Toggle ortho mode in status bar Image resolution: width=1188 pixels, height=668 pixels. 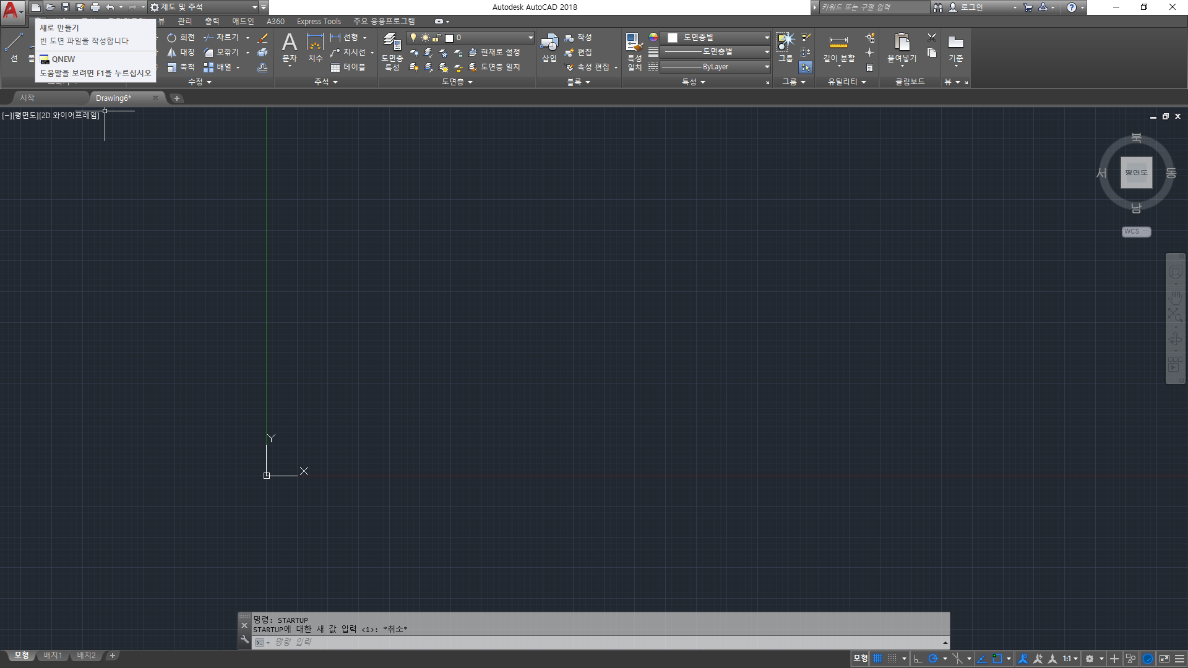(918, 659)
